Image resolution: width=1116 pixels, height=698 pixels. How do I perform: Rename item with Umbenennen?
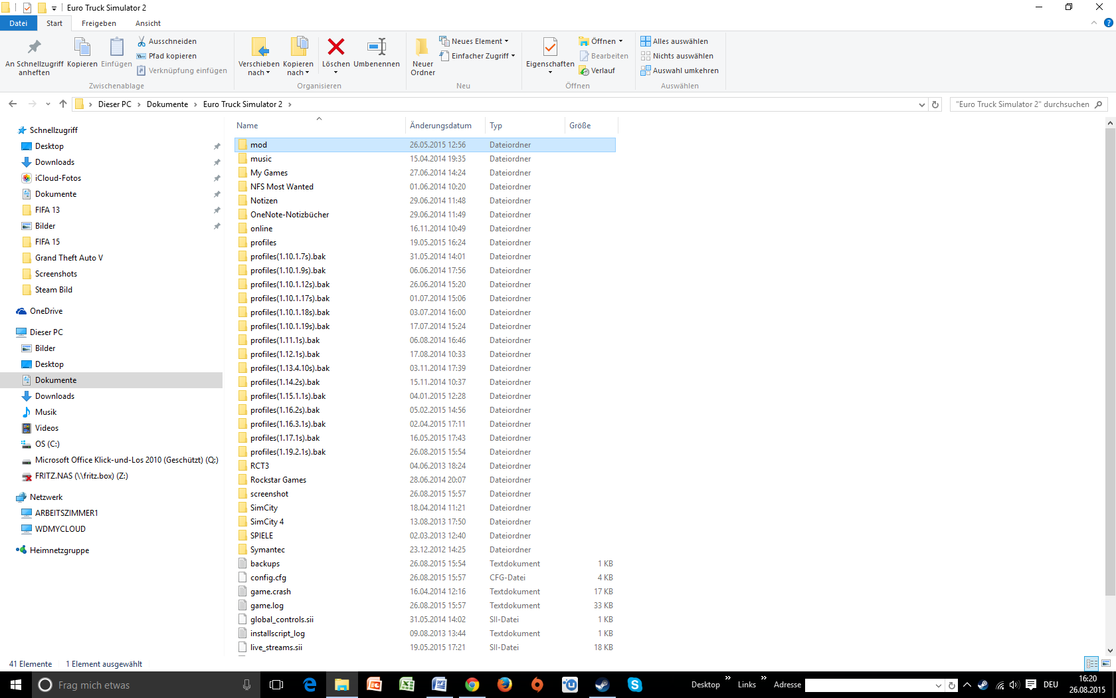tap(377, 53)
